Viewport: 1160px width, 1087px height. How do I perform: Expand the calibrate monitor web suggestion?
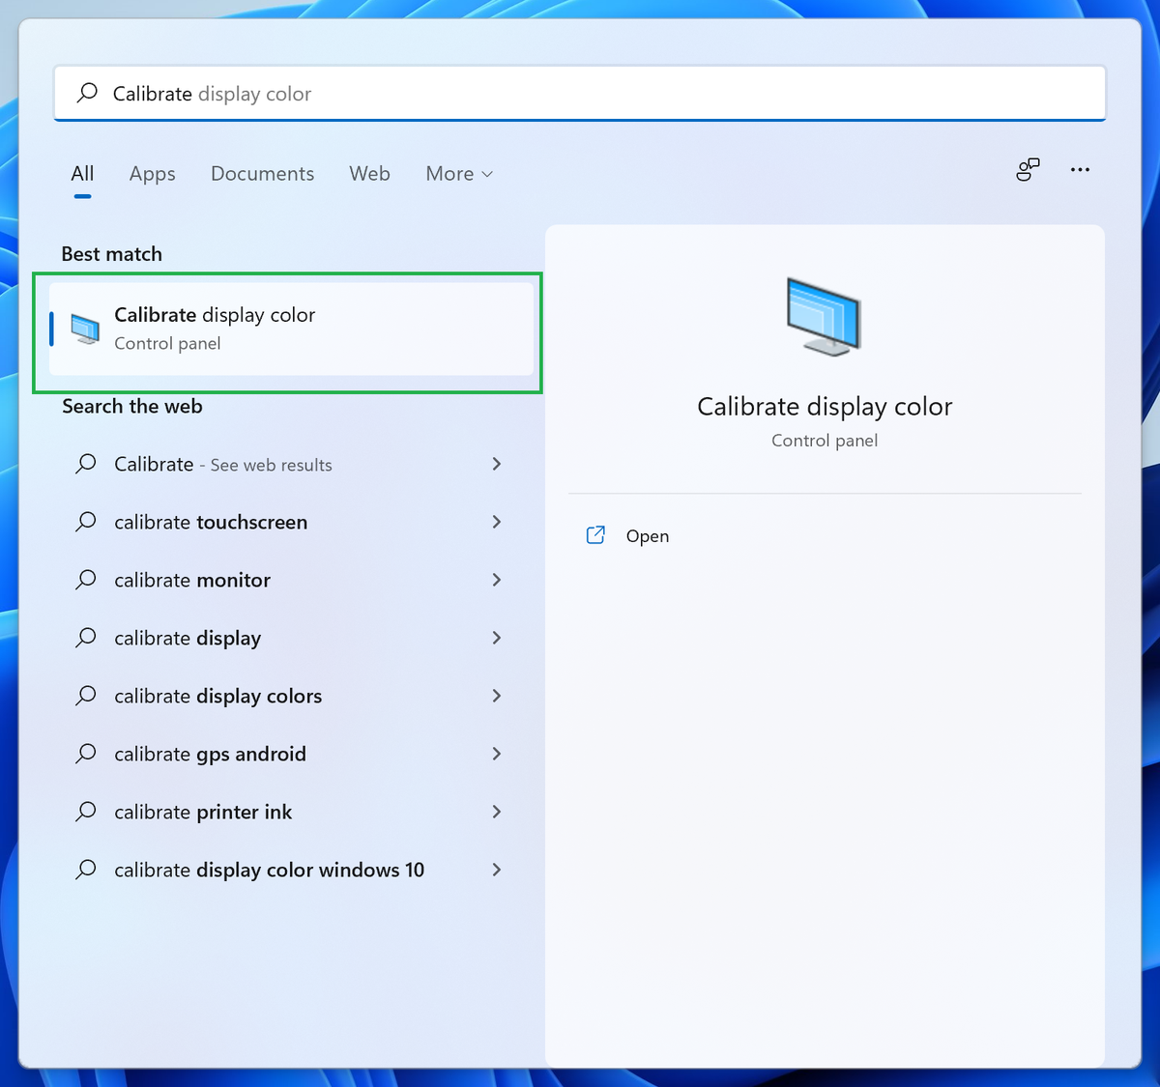click(x=496, y=580)
